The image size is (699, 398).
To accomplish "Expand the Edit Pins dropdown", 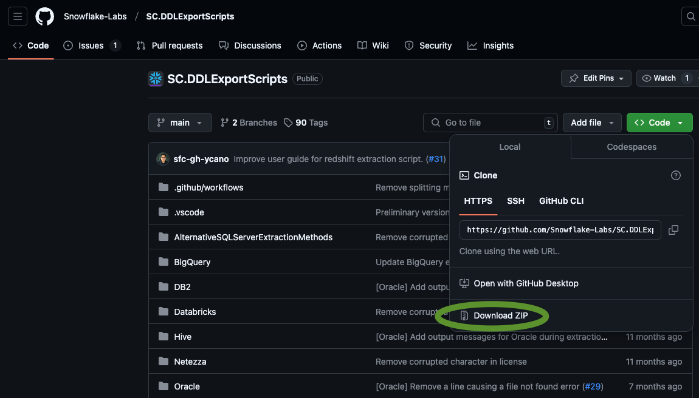I will tap(596, 78).
